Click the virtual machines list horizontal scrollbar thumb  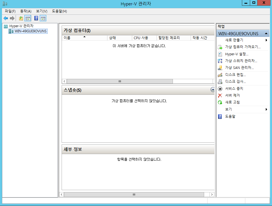(120, 81)
